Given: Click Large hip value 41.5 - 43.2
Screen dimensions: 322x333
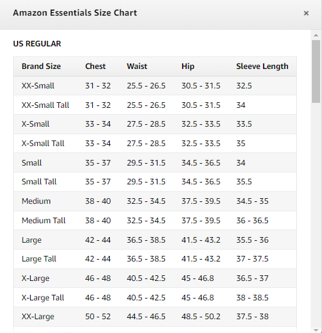Looking at the screenshot, I should pos(201,240).
